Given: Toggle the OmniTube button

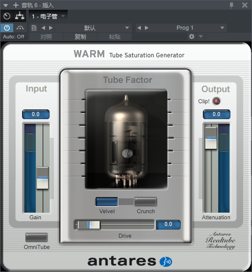Looking at the screenshot, I should (36, 237).
